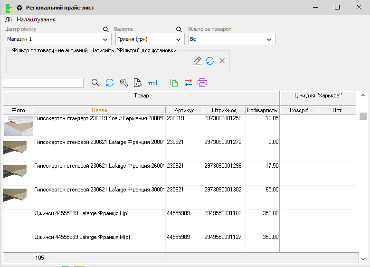
Task: Open the Налаштування menu
Action: (x=36, y=19)
